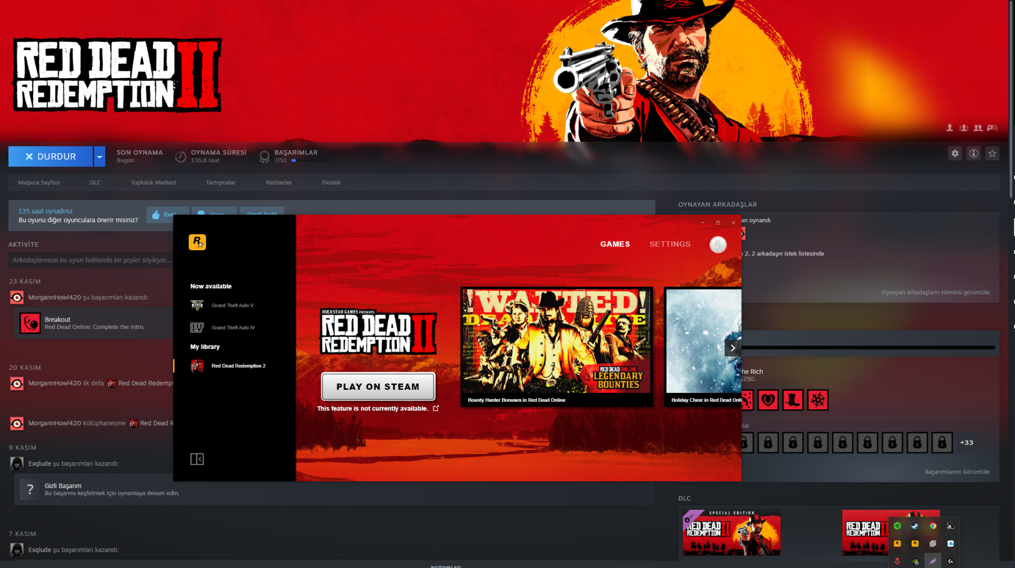The width and height of the screenshot is (1015, 568).
Task: Click Exqlude's avatar under 7 KASIM
Action: 17,550
